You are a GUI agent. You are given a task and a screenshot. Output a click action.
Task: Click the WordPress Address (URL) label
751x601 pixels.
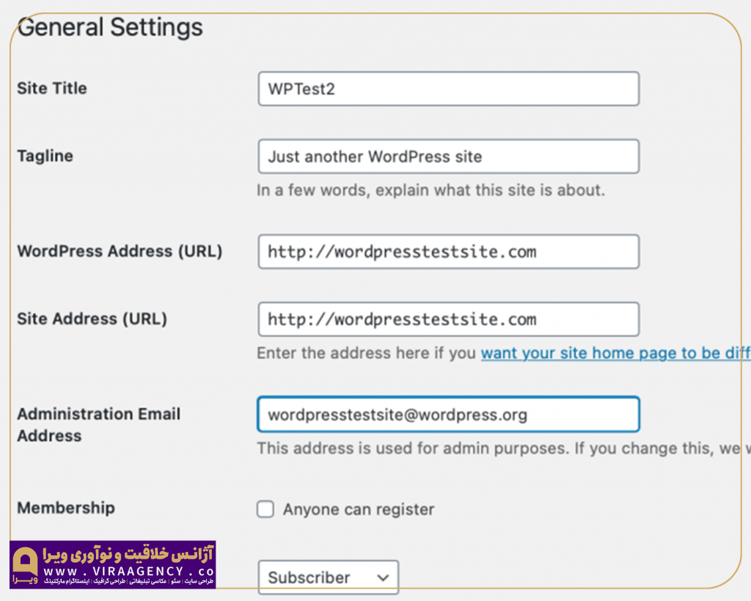[x=120, y=251]
